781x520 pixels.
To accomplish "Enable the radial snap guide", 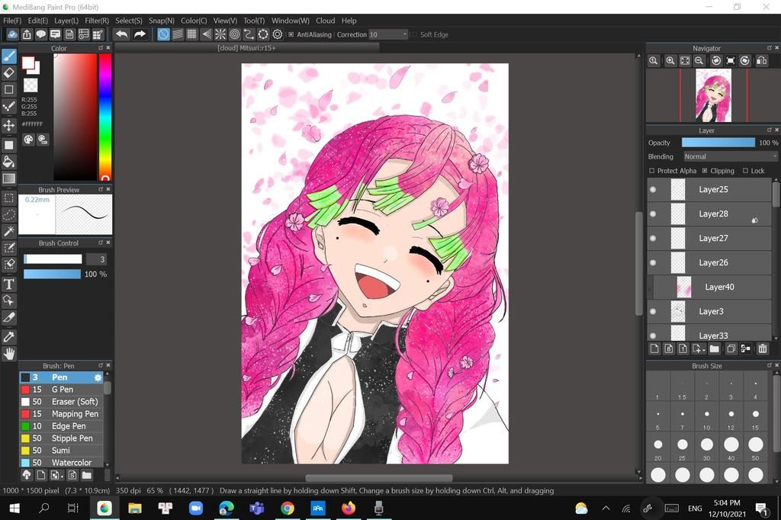I will (220, 34).
